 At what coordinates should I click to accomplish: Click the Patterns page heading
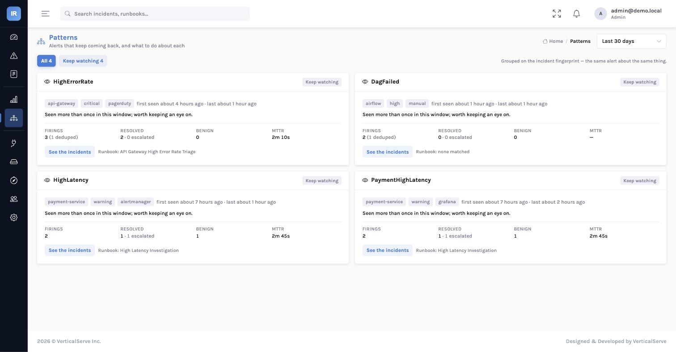pos(63,38)
